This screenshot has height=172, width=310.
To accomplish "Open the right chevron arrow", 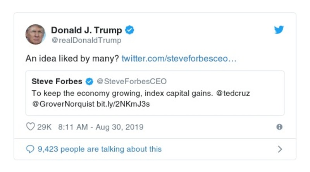I will tap(280, 149).
